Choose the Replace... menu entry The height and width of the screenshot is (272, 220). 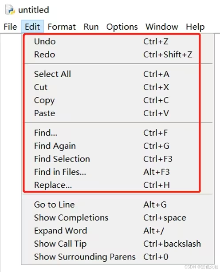tap(118, 185)
